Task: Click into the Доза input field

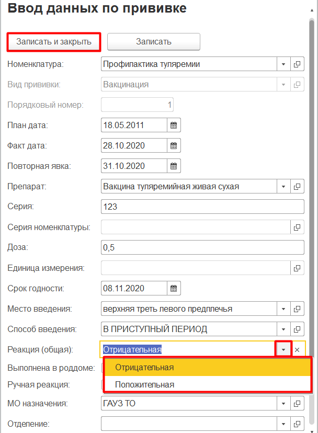Action: click(202, 248)
